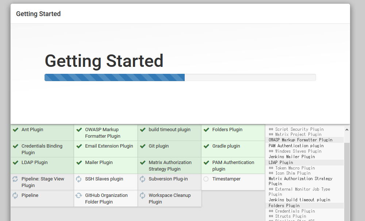Click the installation progress bar

tap(180, 77)
